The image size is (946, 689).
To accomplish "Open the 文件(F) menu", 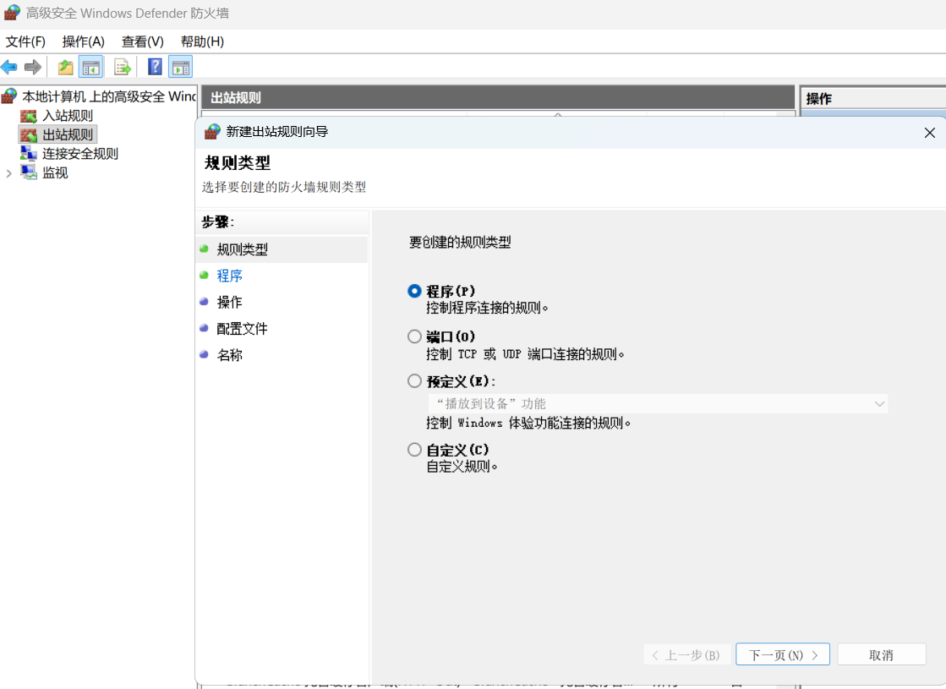I will click(x=25, y=41).
